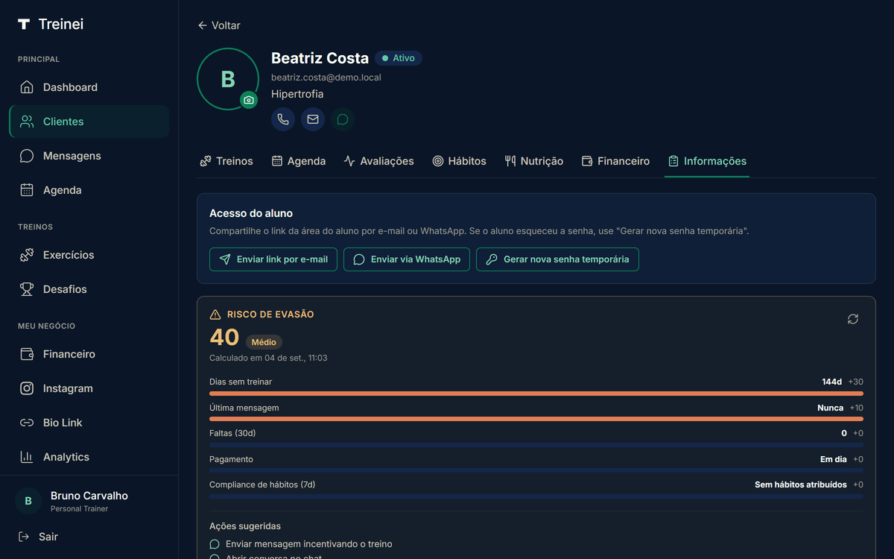Click the Médio risk badge
Viewport: 894px width, 559px height.
(264, 342)
